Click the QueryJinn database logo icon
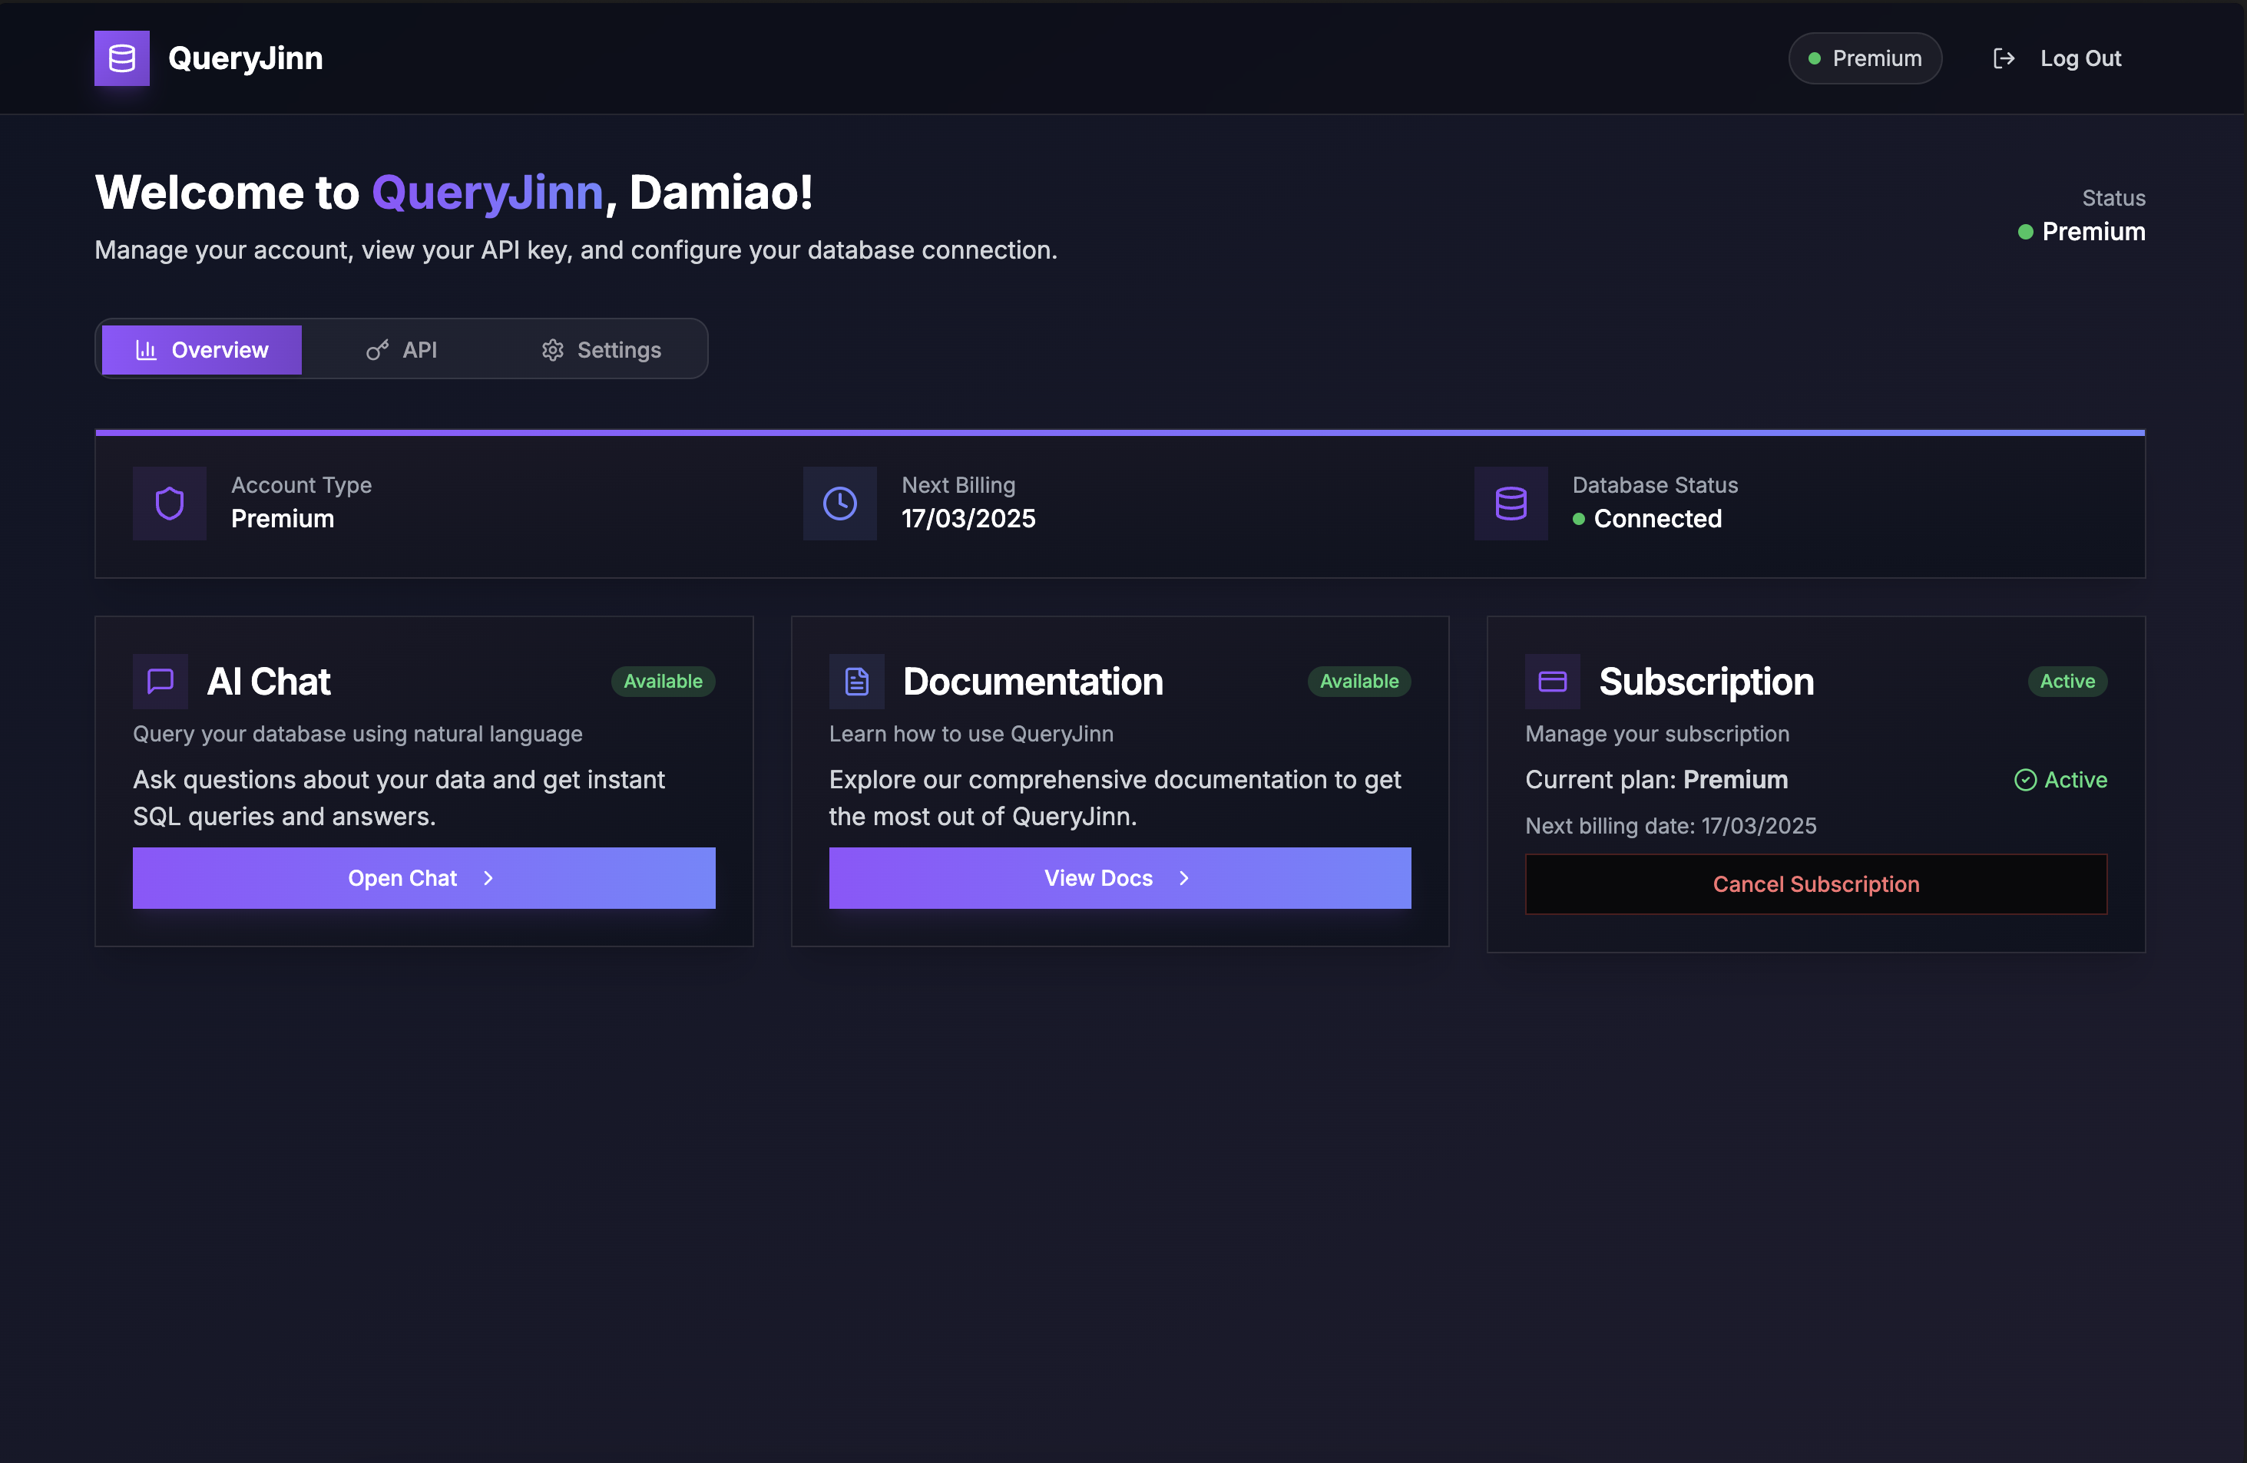 122,58
